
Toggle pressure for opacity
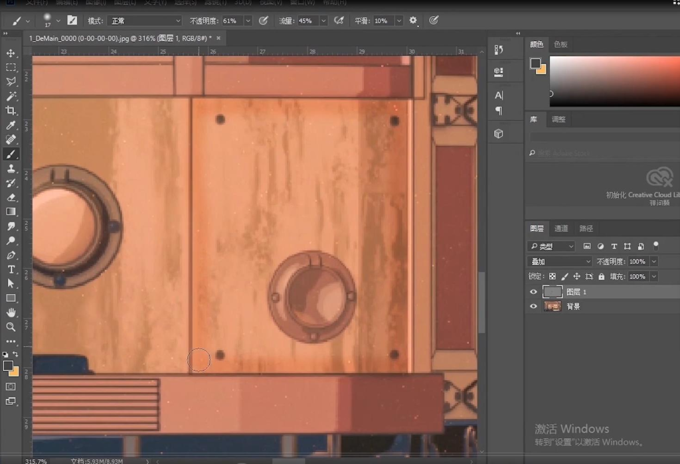coord(263,21)
